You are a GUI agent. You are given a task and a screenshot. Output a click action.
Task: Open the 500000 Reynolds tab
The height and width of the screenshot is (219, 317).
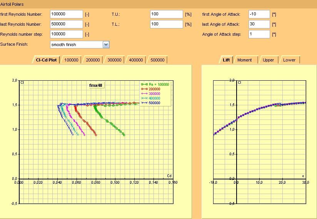click(157, 60)
